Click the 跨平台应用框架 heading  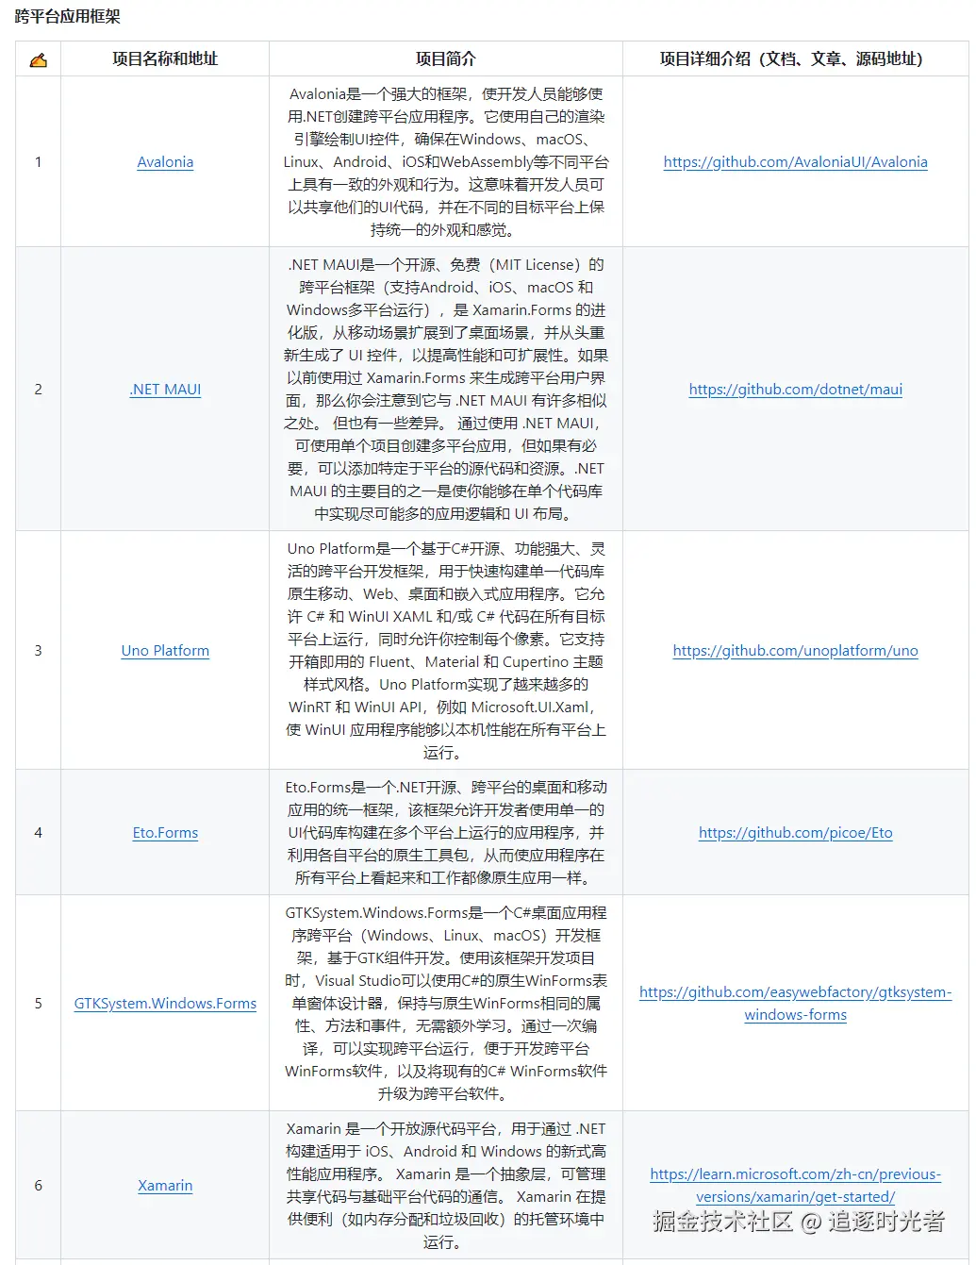point(68,16)
